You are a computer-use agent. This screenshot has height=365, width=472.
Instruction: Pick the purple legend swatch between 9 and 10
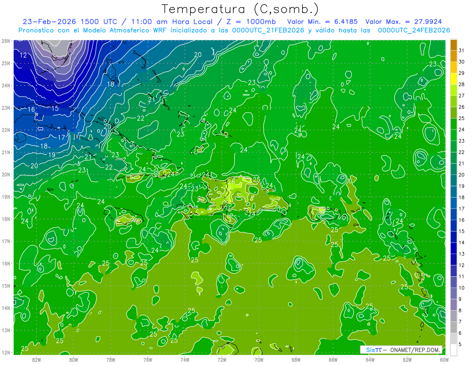(454, 293)
